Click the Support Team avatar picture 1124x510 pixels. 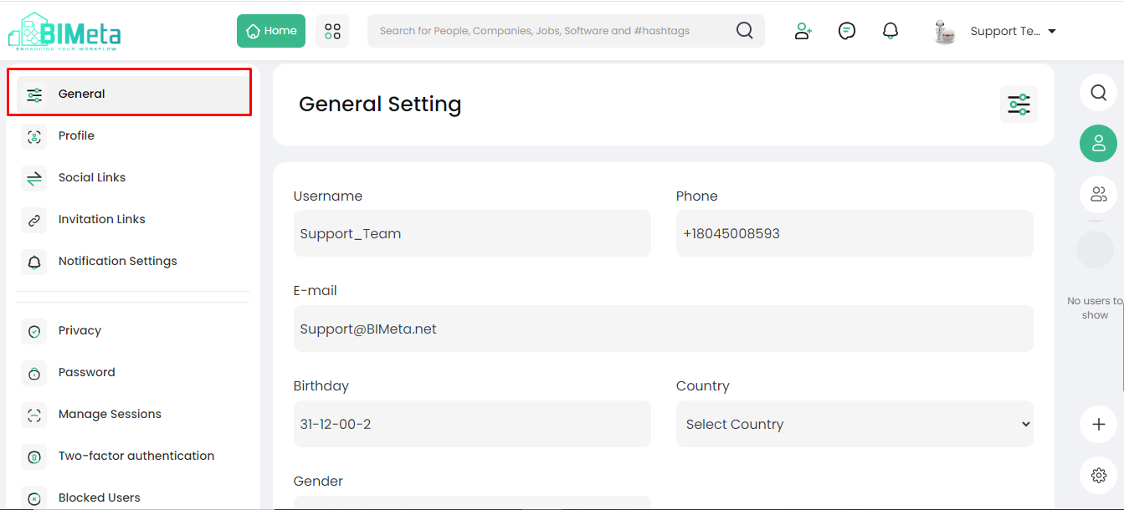click(945, 32)
